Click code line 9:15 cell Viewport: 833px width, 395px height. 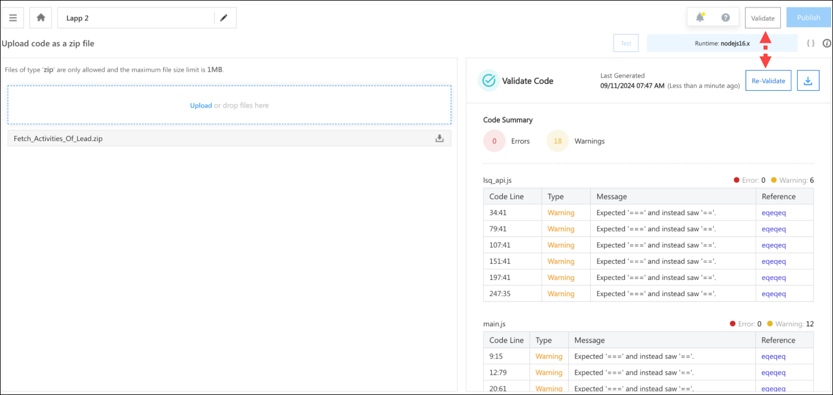tap(506, 356)
